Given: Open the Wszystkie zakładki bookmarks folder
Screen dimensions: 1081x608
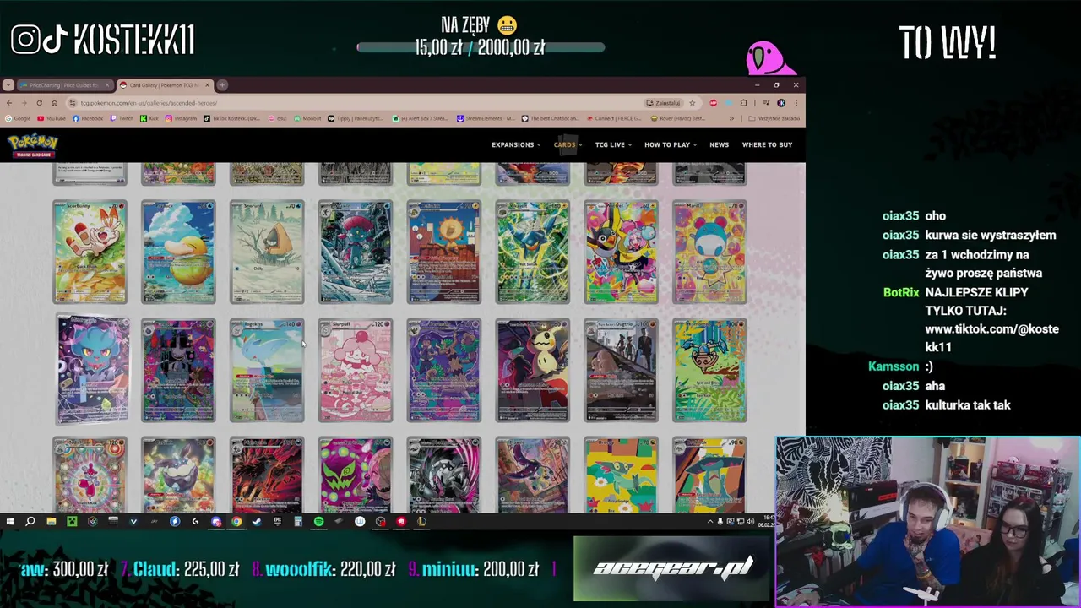Looking at the screenshot, I should coord(774,118).
